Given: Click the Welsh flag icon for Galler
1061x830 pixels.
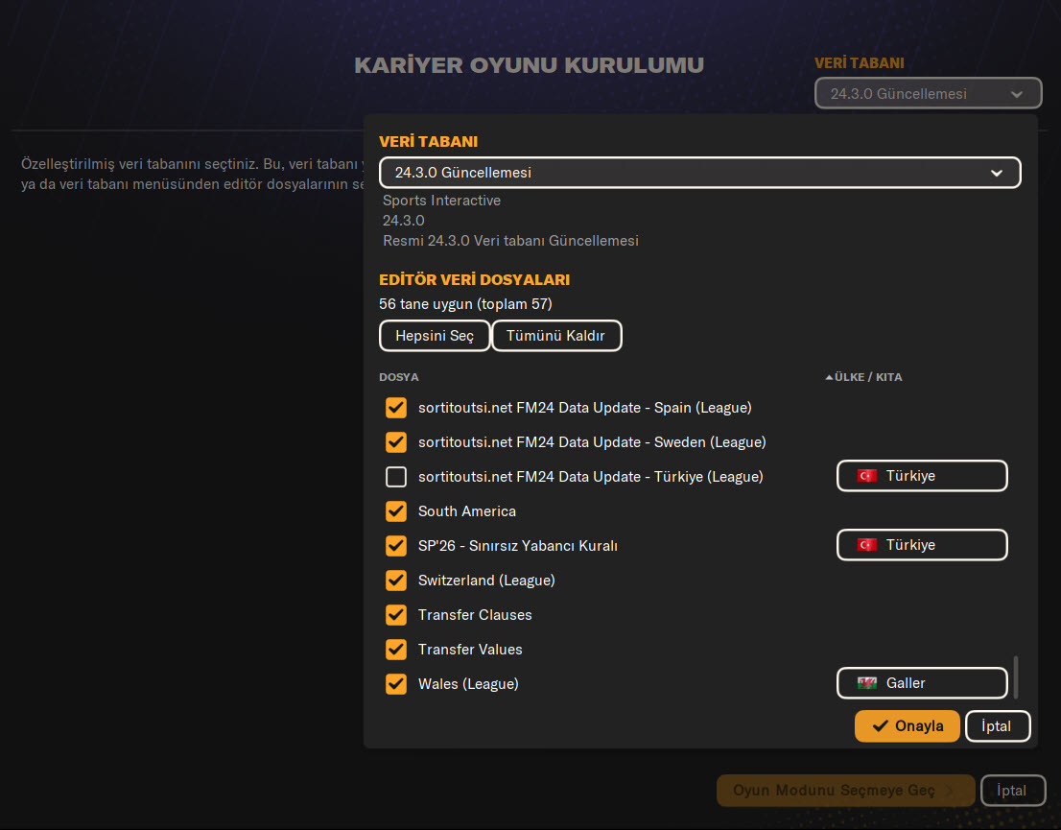Looking at the screenshot, I should tap(867, 683).
